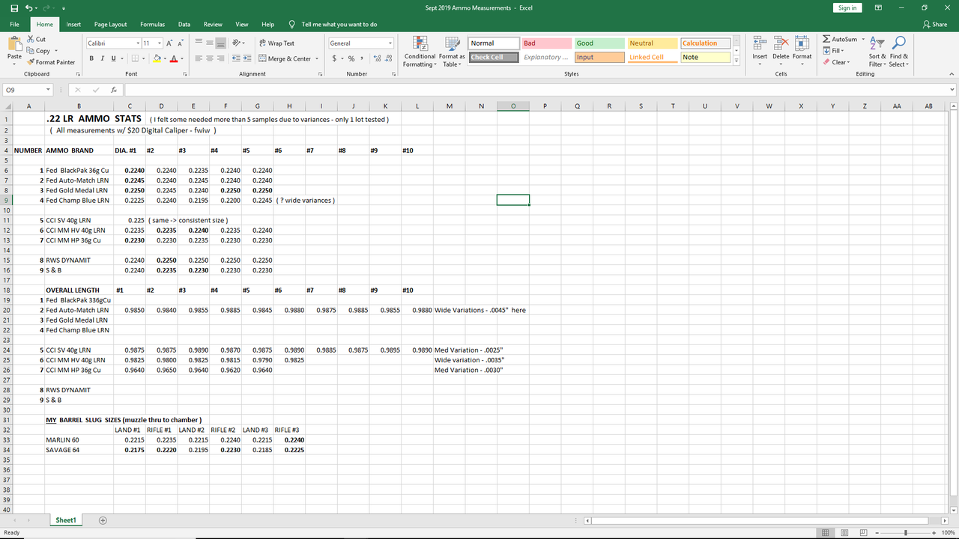Click Insert Function fx icon

113,90
